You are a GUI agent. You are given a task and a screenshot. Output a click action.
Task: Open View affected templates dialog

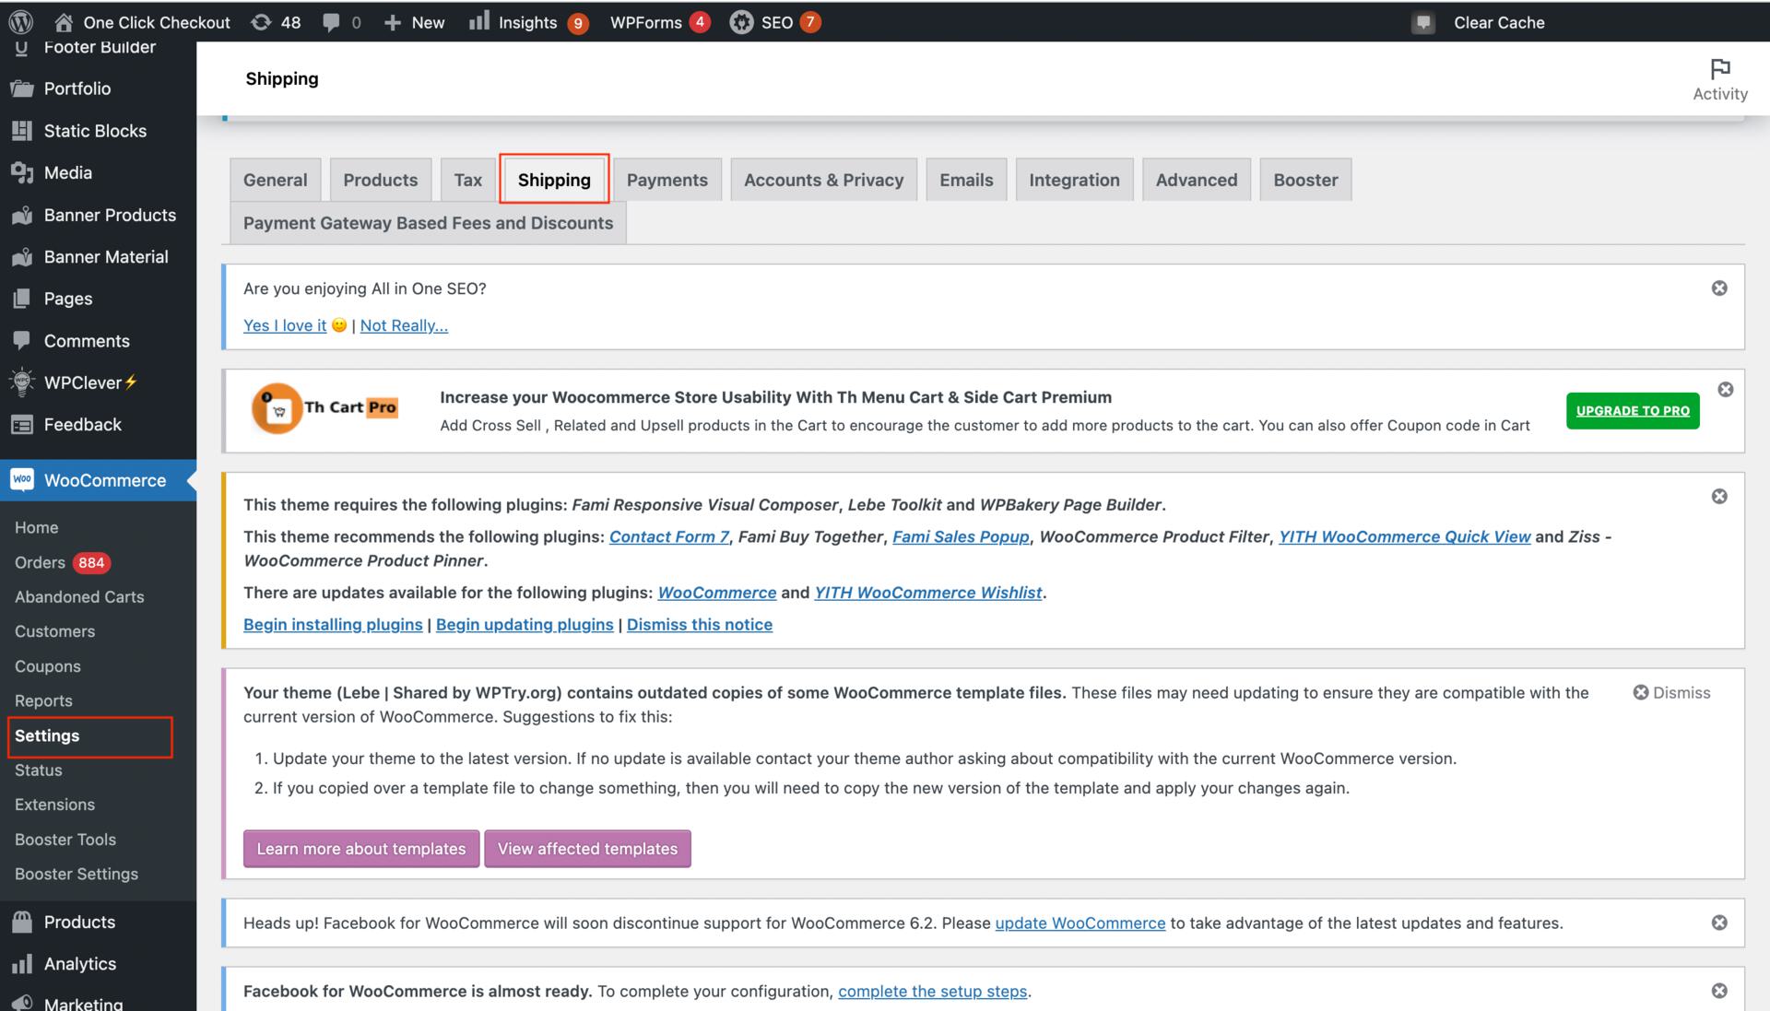click(x=587, y=848)
